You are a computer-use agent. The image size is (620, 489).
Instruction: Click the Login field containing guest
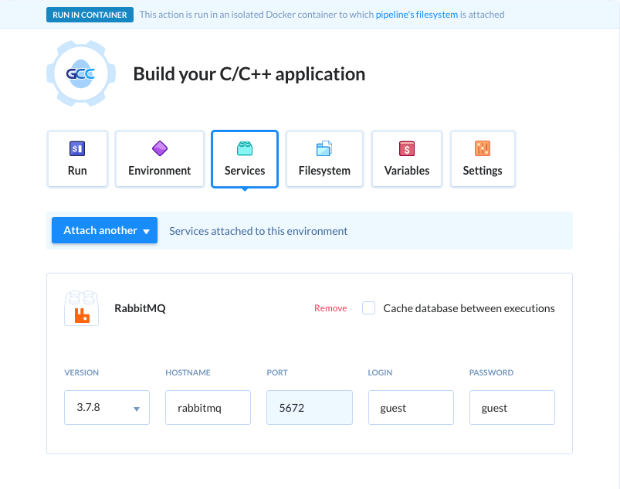click(411, 408)
